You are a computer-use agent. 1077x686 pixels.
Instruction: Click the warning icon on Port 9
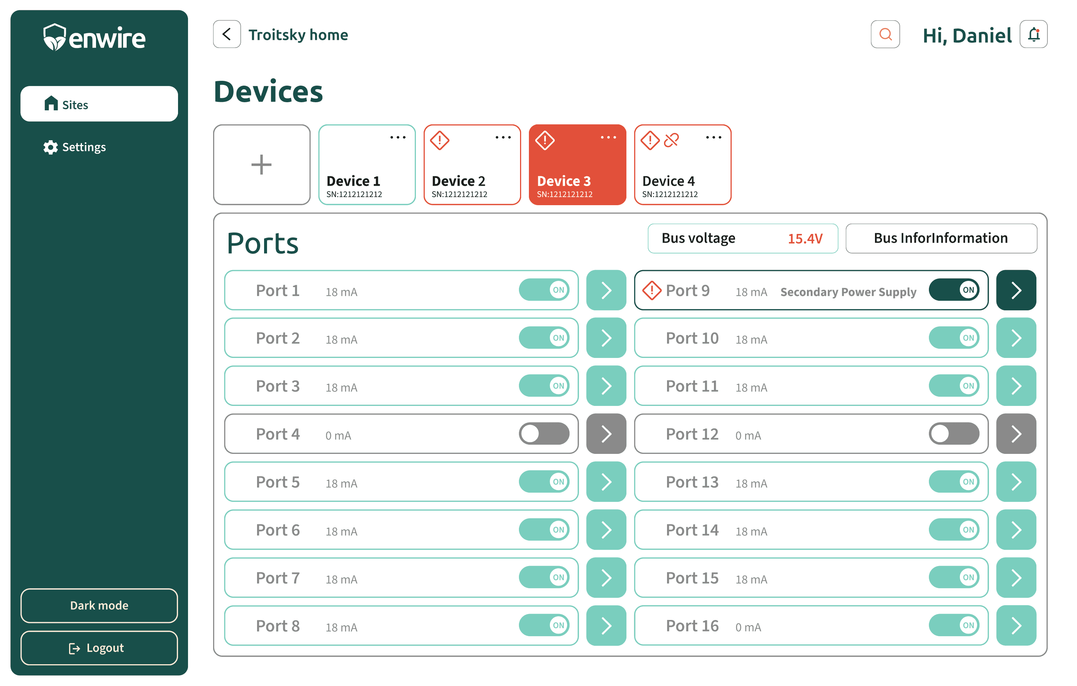click(652, 290)
